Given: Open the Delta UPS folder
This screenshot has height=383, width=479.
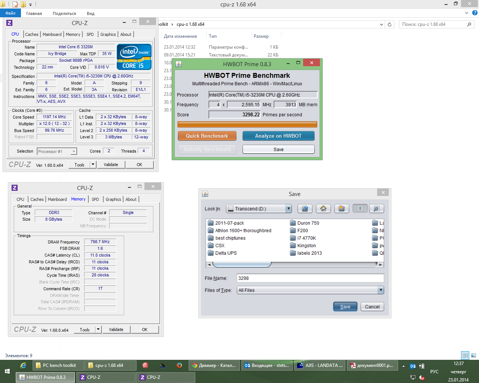Looking at the screenshot, I should point(222,253).
